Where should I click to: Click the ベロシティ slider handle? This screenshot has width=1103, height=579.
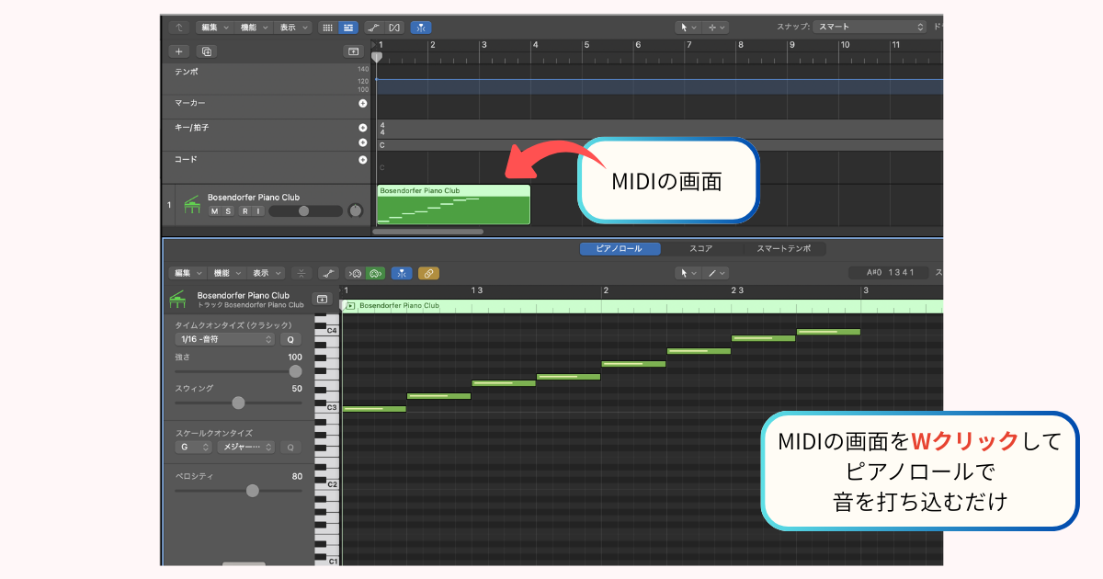(x=253, y=491)
